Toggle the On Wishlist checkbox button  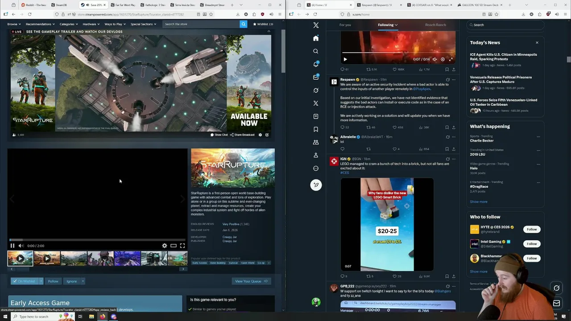point(25,281)
